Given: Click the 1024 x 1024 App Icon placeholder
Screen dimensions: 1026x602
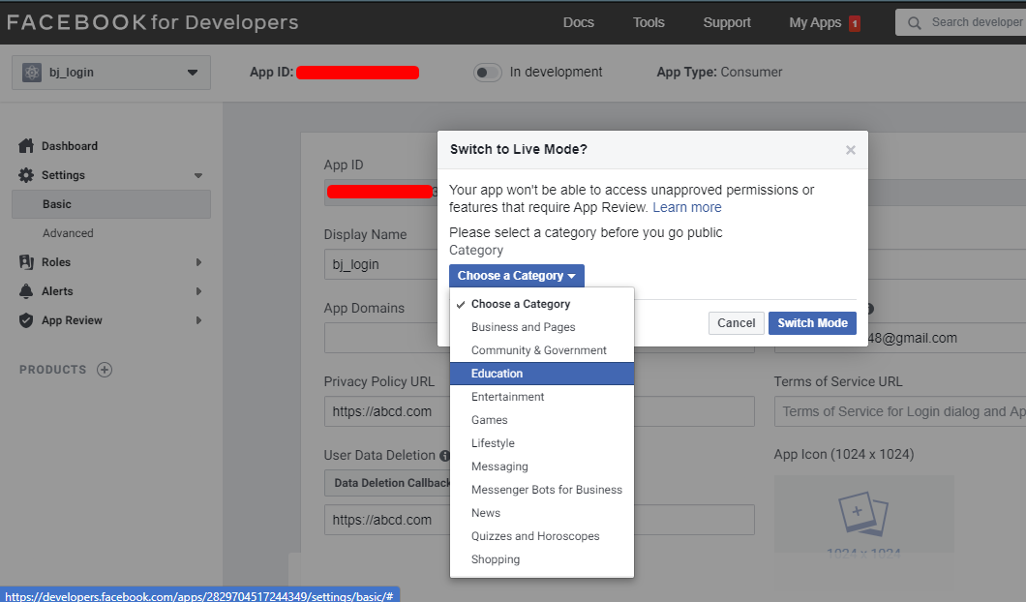Looking at the screenshot, I should [863, 514].
